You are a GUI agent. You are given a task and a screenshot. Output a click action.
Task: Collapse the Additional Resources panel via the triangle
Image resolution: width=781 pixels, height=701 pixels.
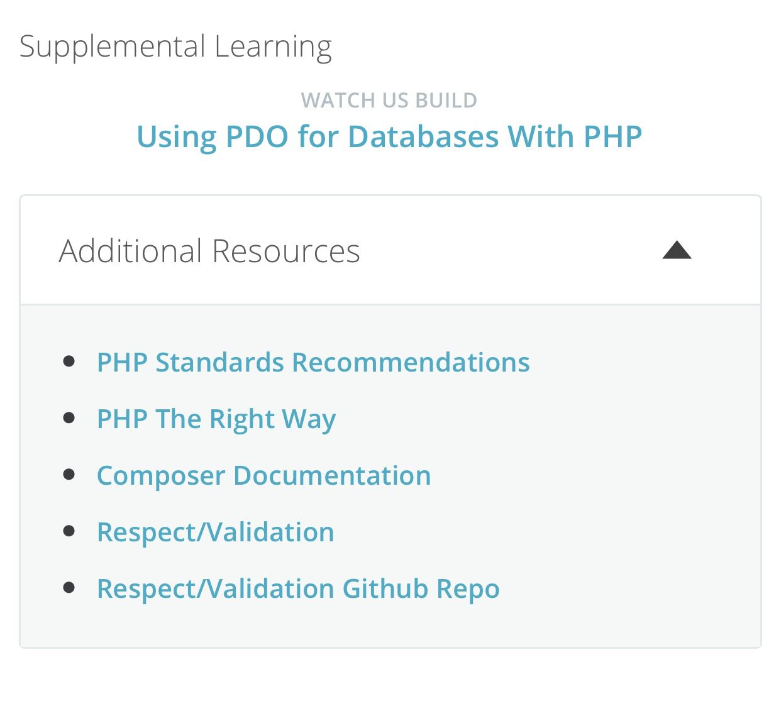pos(677,250)
